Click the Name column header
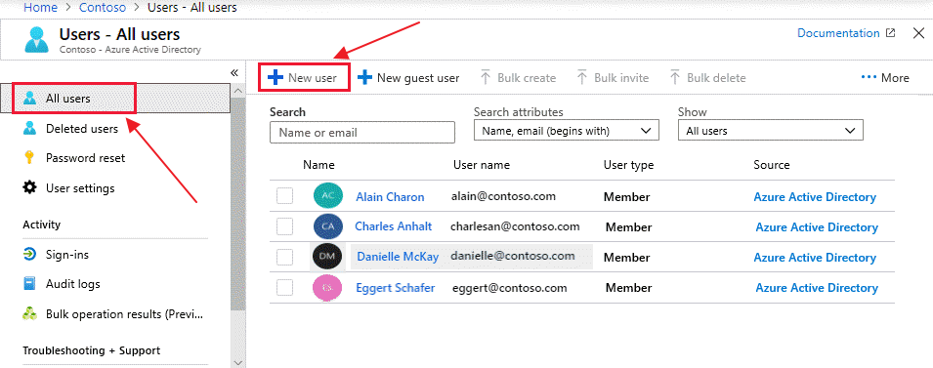933x368 pixels. point(318,165)
